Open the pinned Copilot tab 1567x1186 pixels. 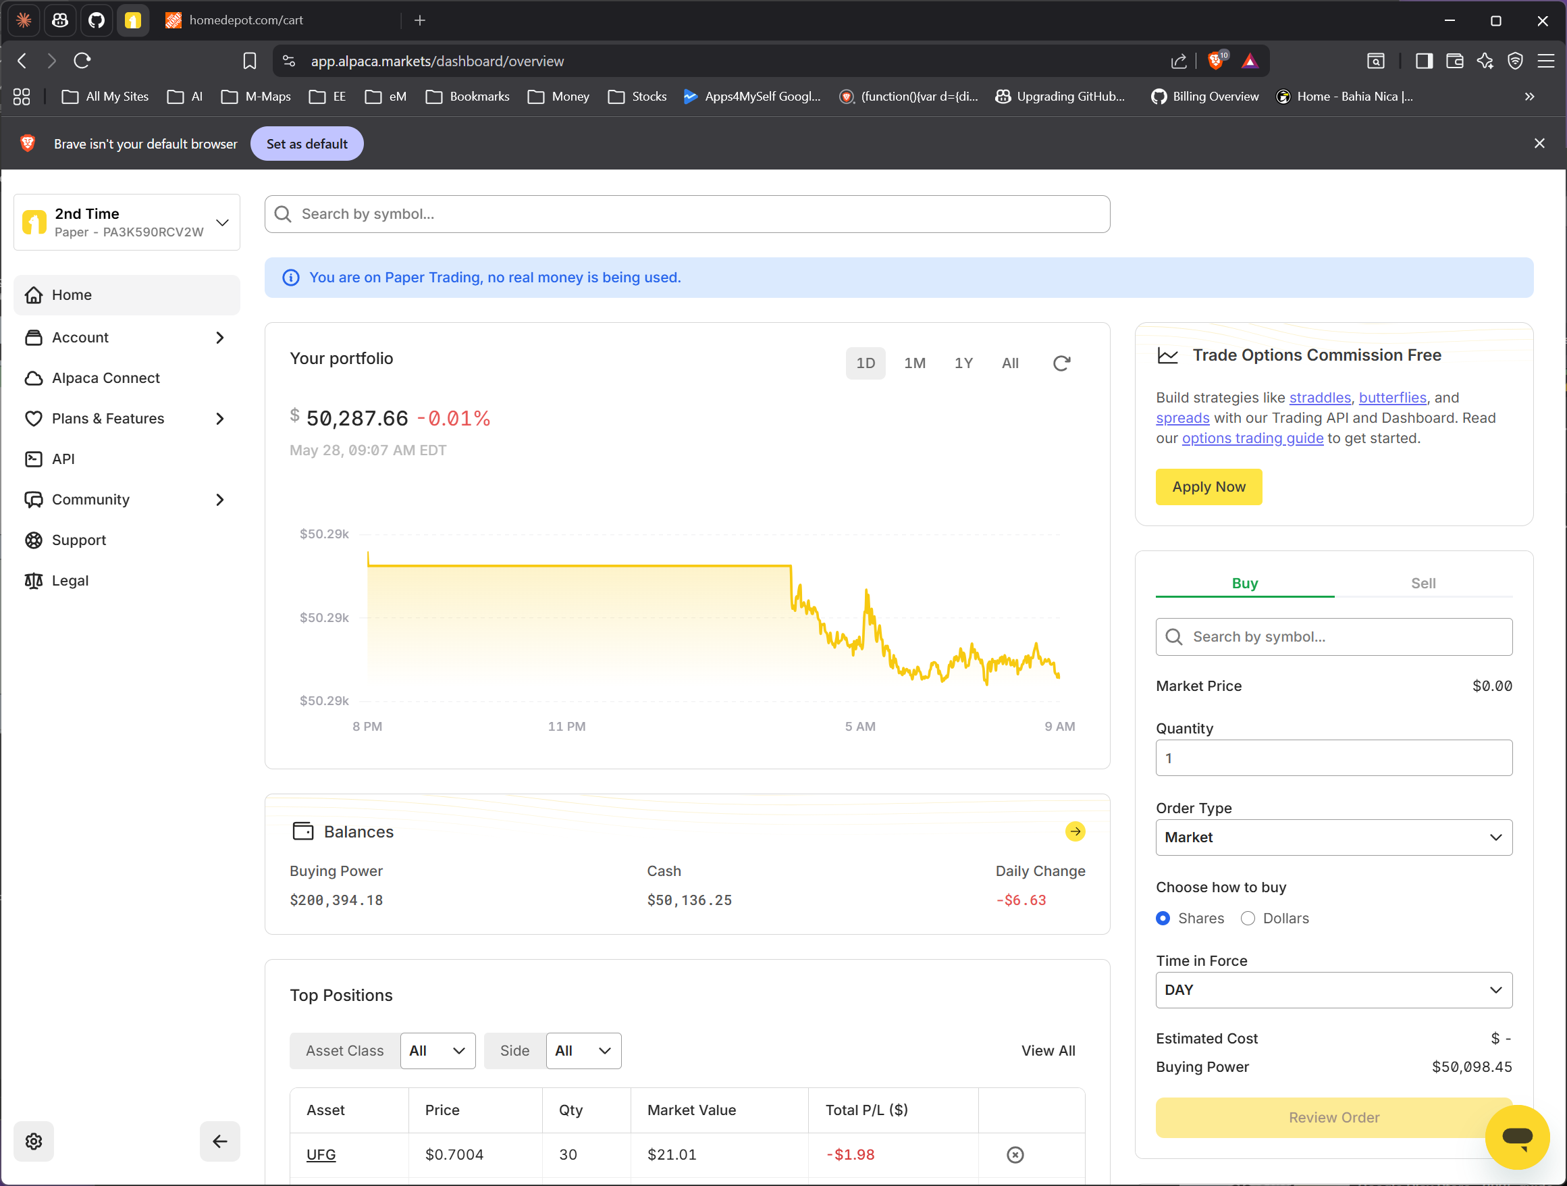[x=60, y=20]
